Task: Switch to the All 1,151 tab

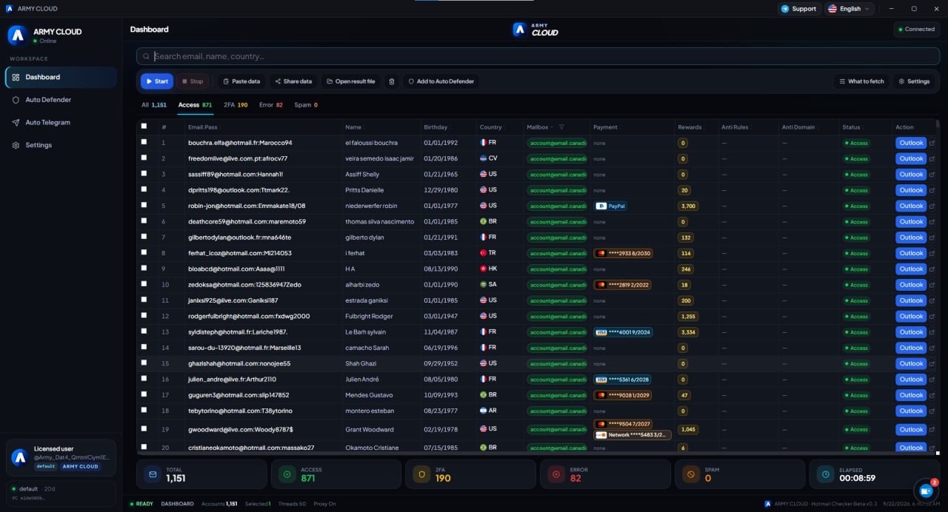Action: click(x=154, y=105)
